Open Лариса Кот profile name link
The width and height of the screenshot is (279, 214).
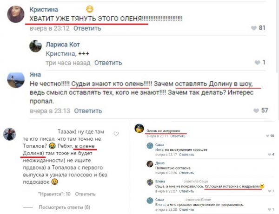tap(63, 45)
